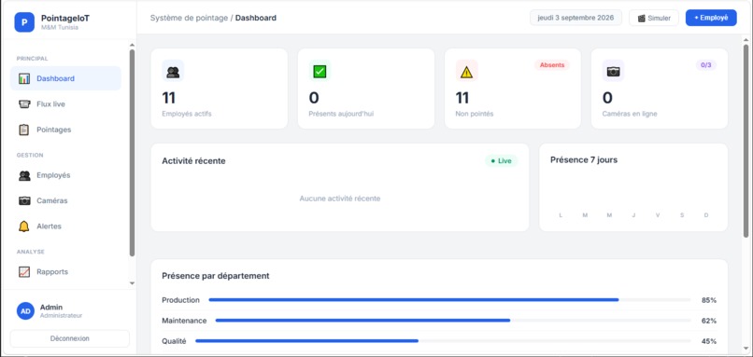Click the Déconnexion button
This screenshot has width=753, height=357.
(70, 338)
